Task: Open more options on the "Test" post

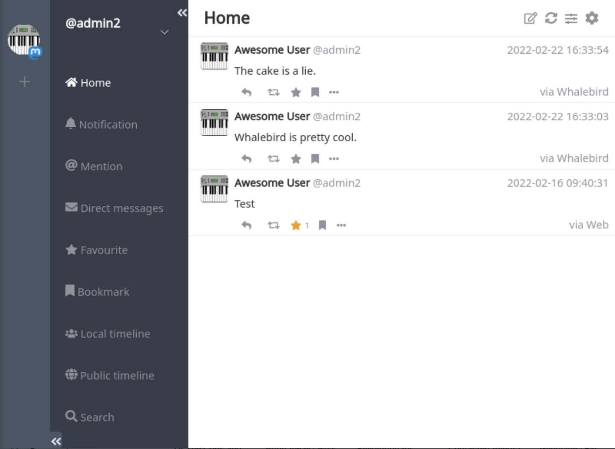Action: (341, 225)
